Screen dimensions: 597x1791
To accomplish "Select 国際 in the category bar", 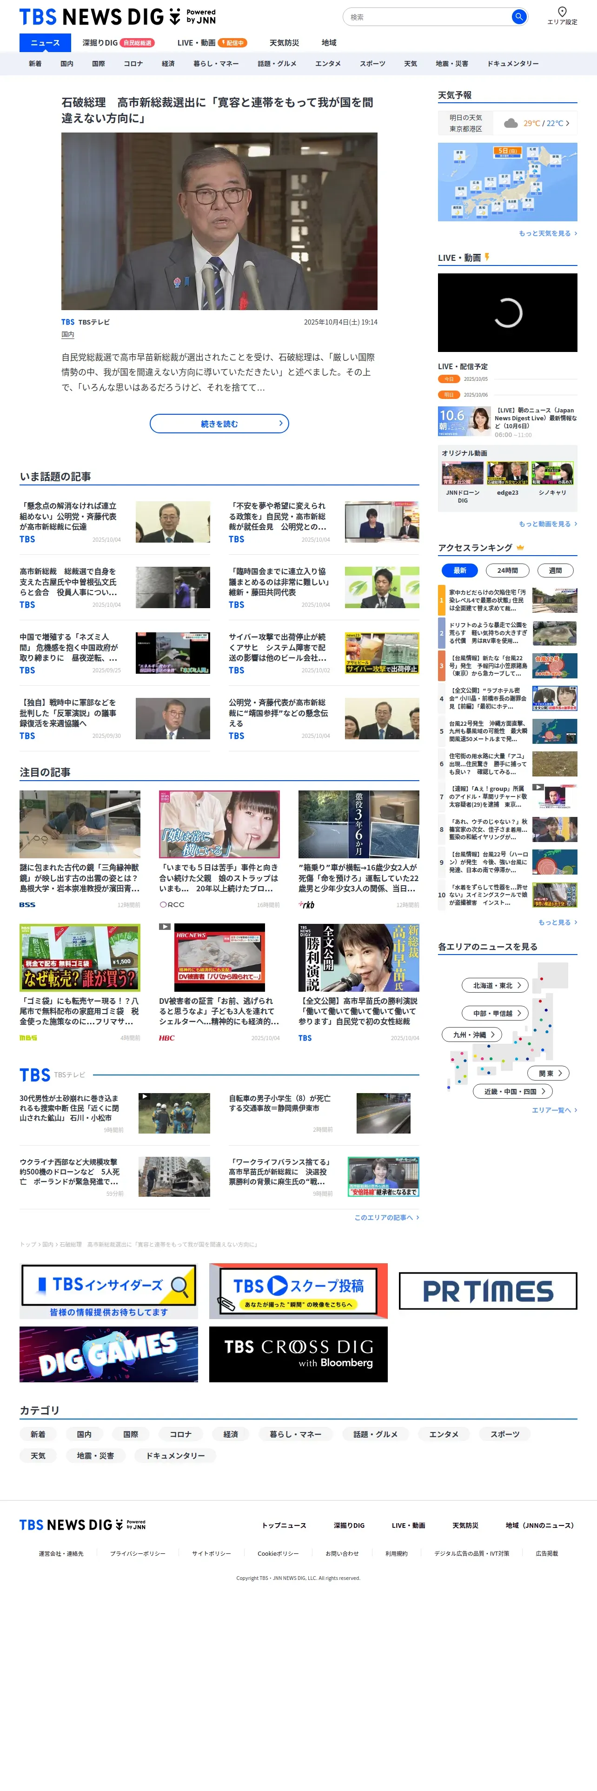I will click(x=99, y=63).
